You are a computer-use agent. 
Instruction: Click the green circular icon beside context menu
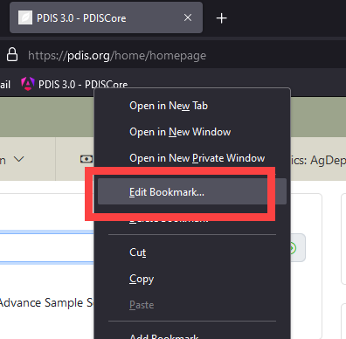[293, 248]
